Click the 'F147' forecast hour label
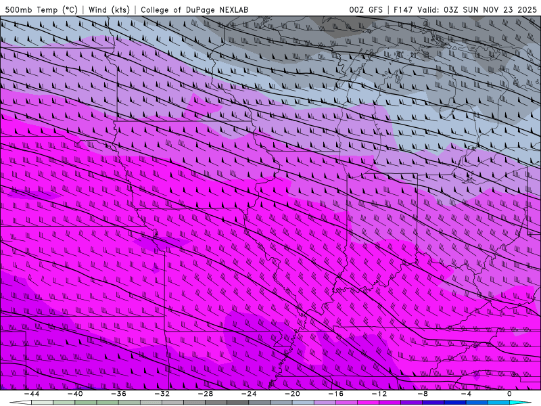 click(403, 9)
